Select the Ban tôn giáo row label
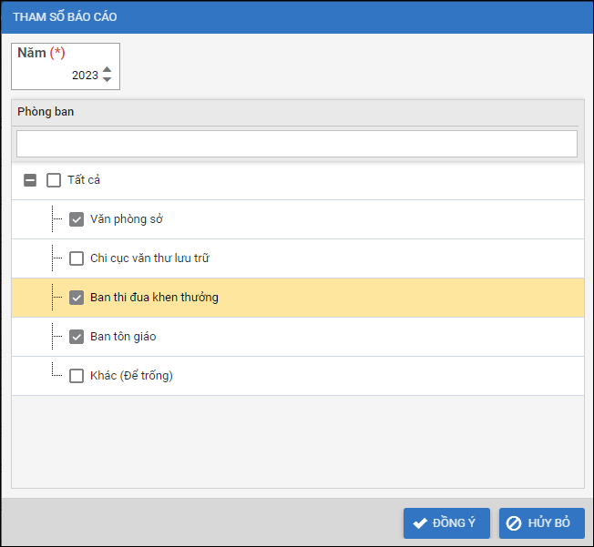Screen dimensions: 594x547 pos(123,337)
